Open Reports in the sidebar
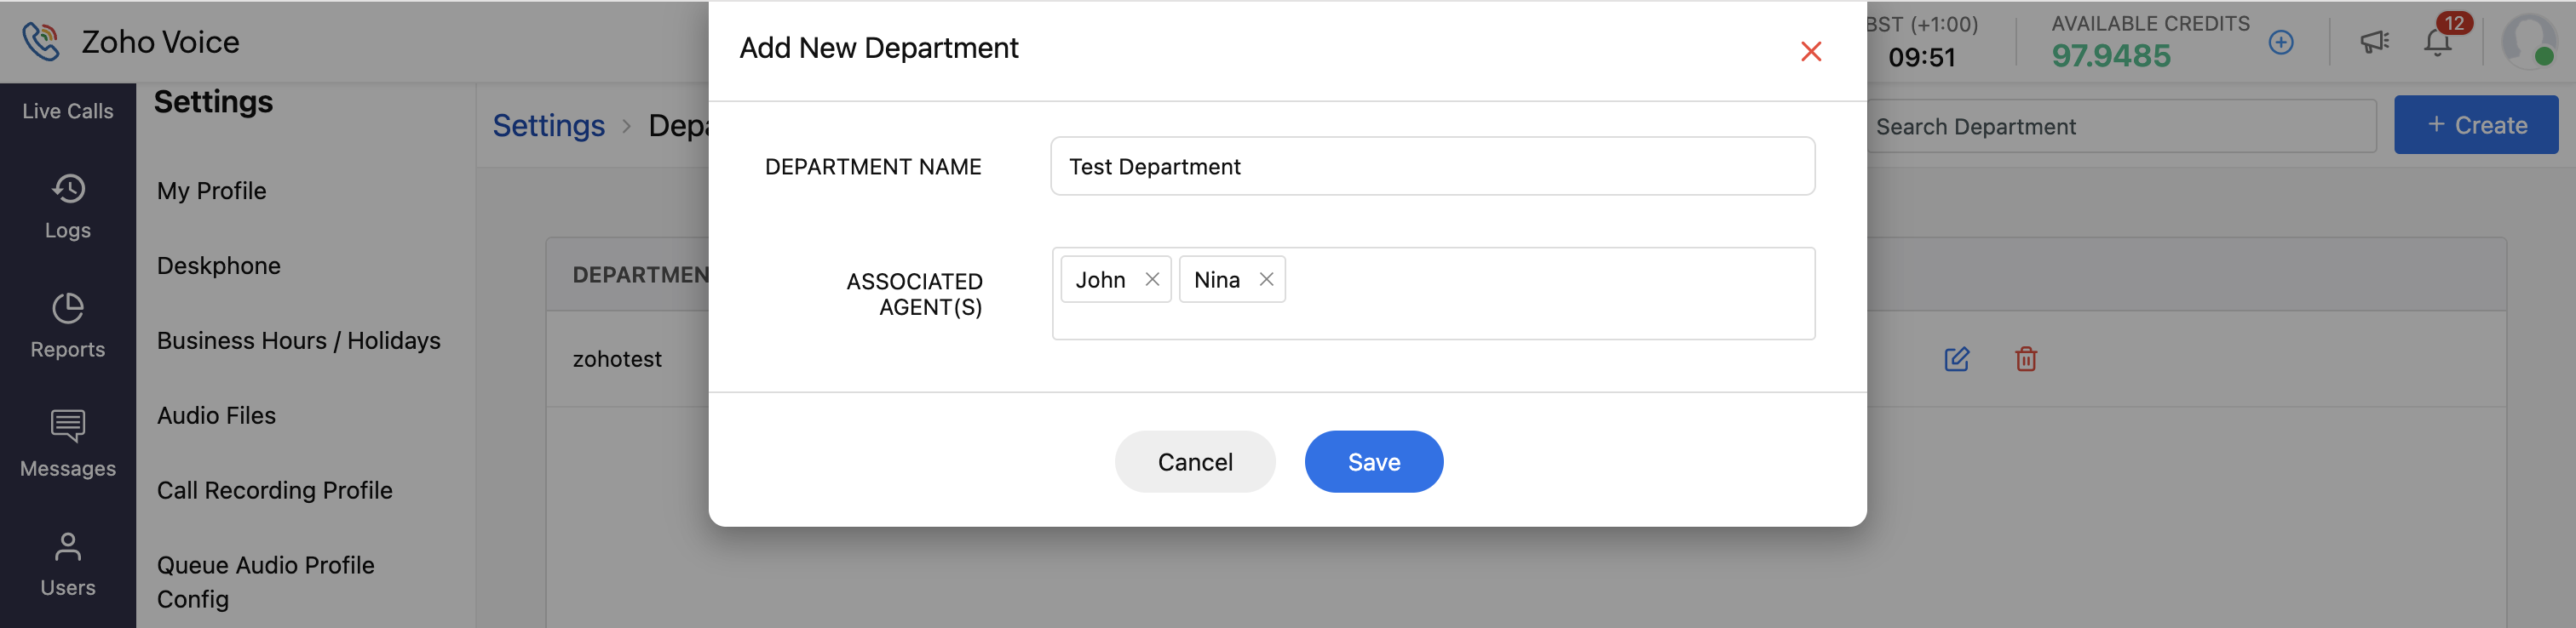The image size is (2576, 628). coord(68,325)
